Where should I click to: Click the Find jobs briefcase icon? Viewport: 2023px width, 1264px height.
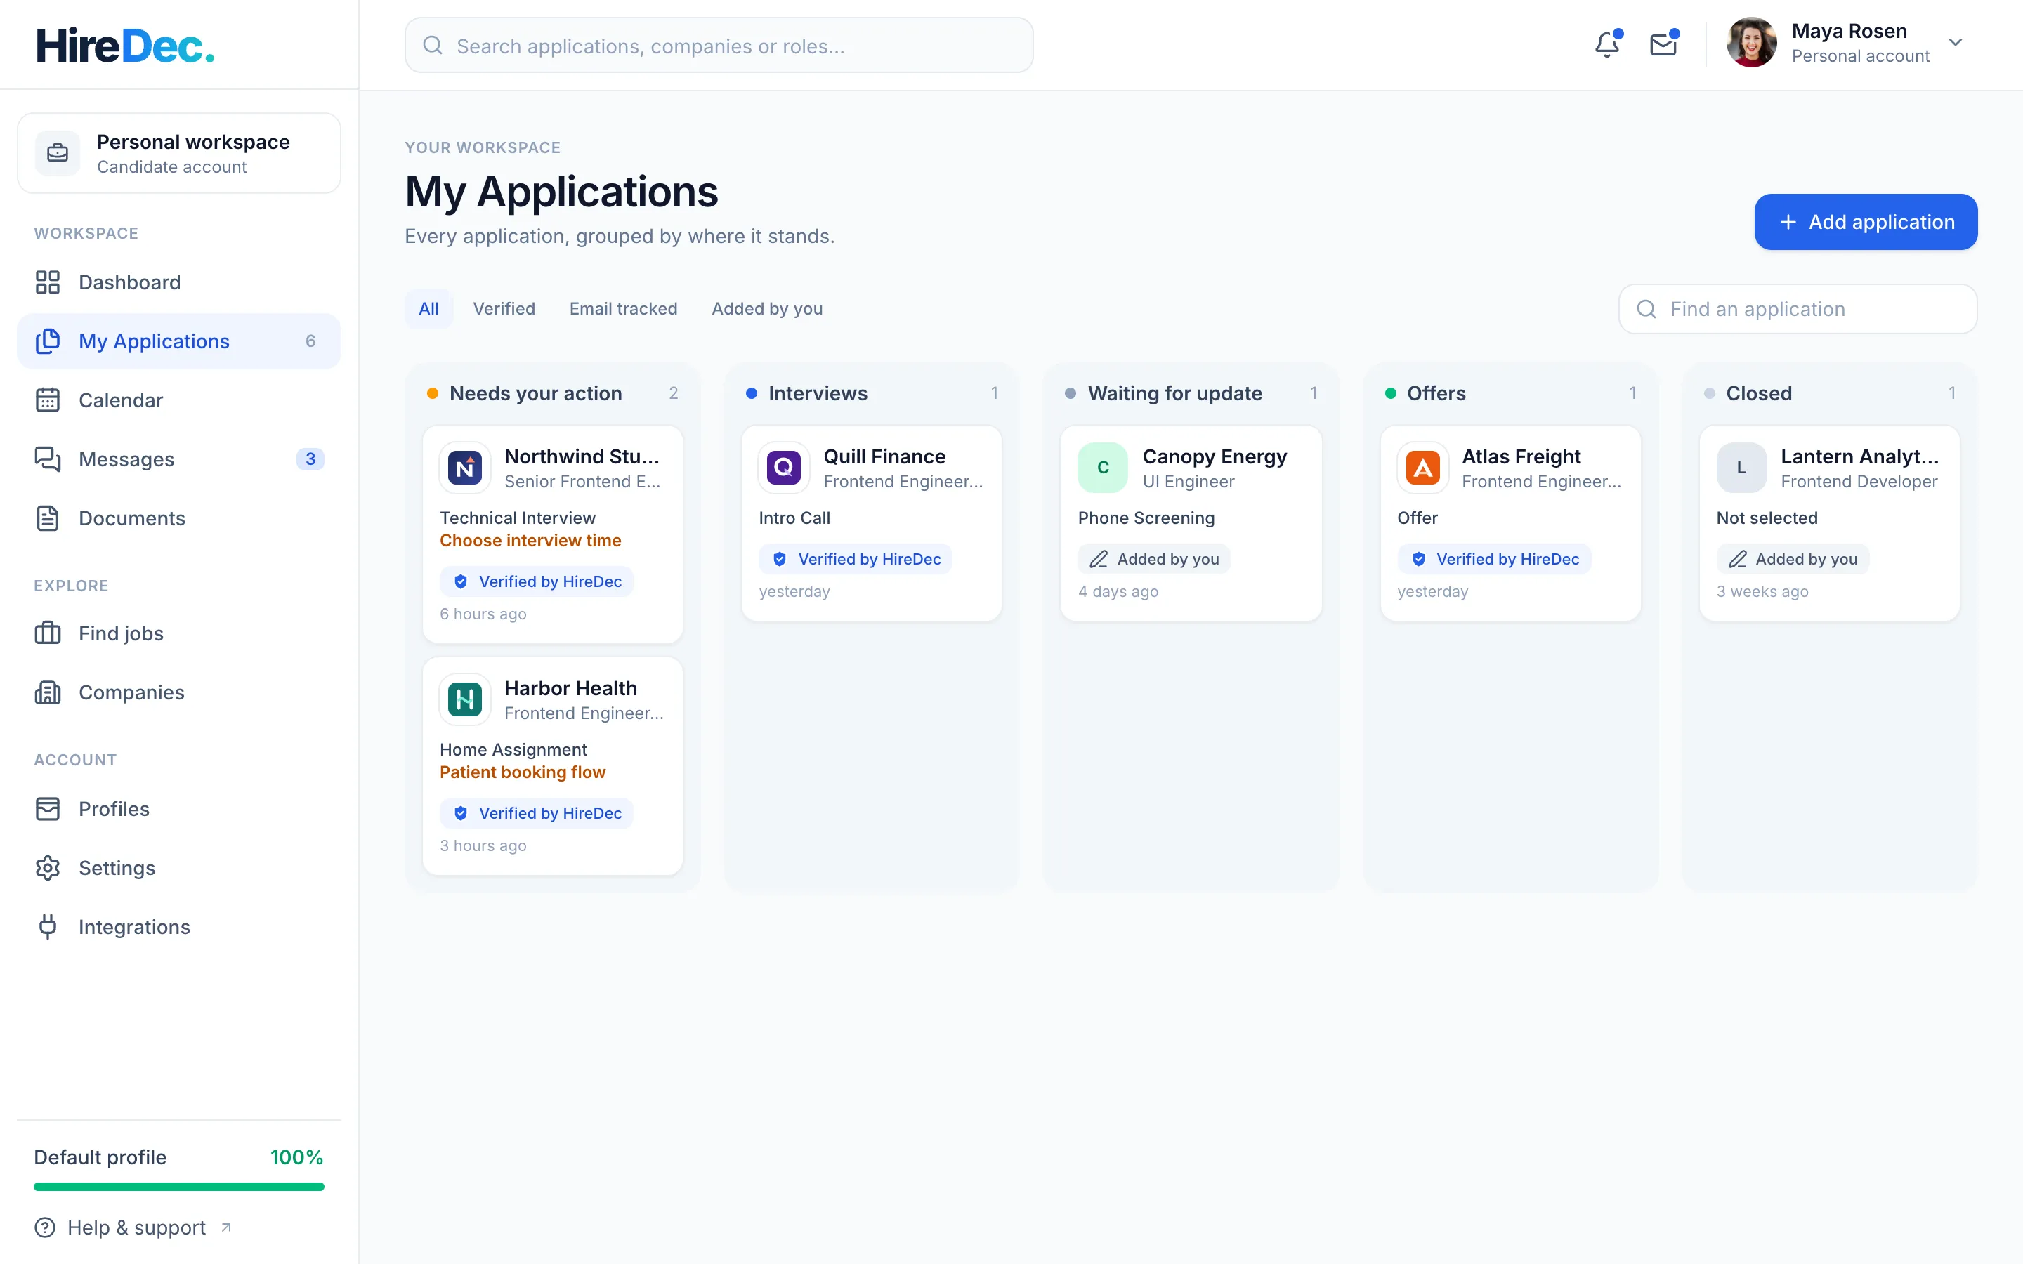point(48,633)
